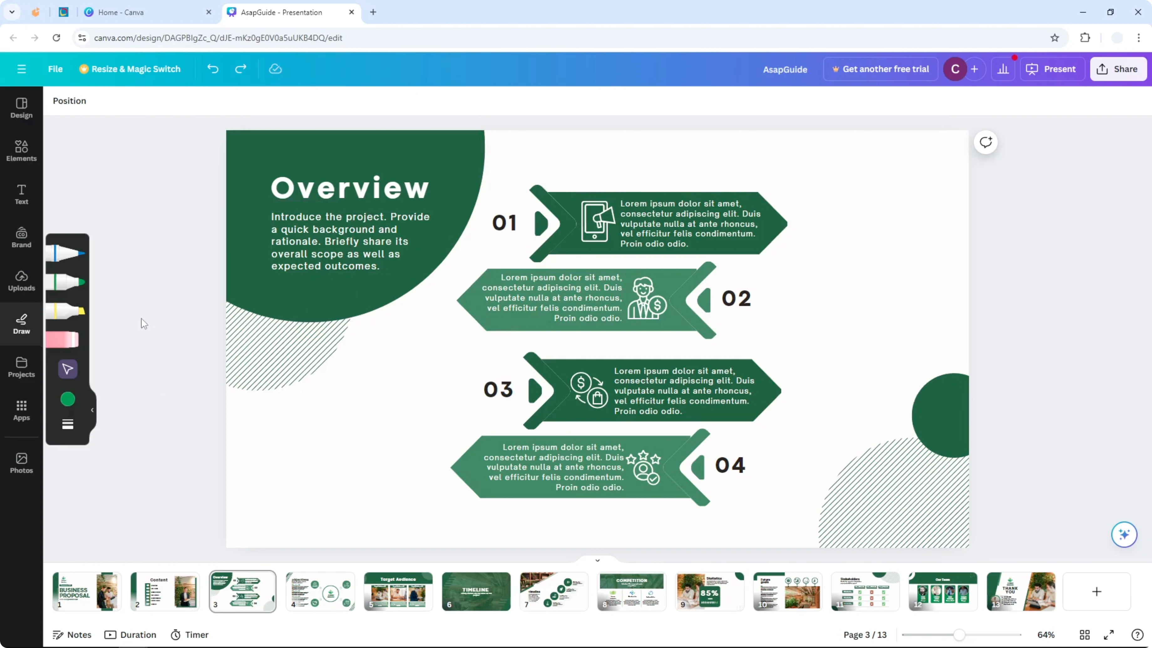Close the AsapGuide - Presentation tab

coord(352,12)
